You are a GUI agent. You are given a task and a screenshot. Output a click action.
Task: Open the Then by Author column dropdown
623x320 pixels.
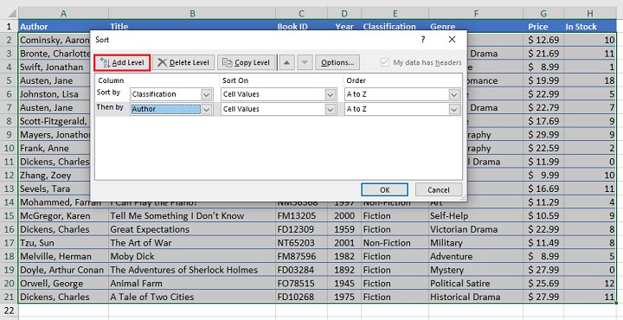coord(207,109)
